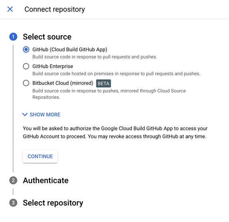Open the Authenticate step heading
The image size is (229, 222).
point(46,180)
